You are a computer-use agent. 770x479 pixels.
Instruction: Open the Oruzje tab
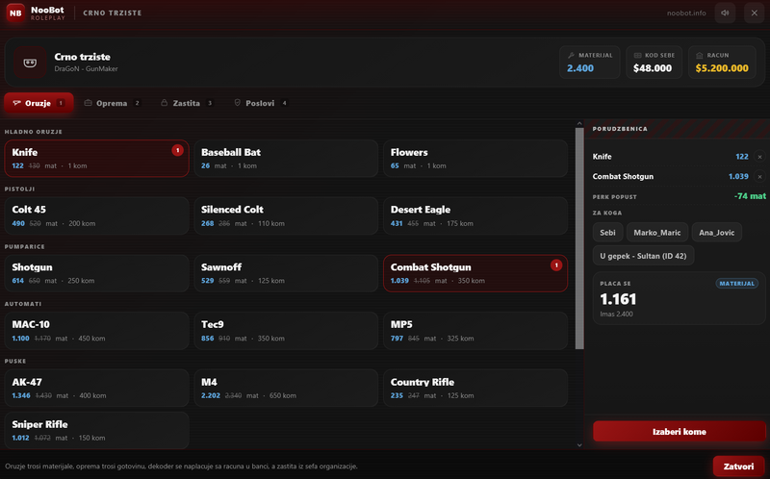pos(38,103)
